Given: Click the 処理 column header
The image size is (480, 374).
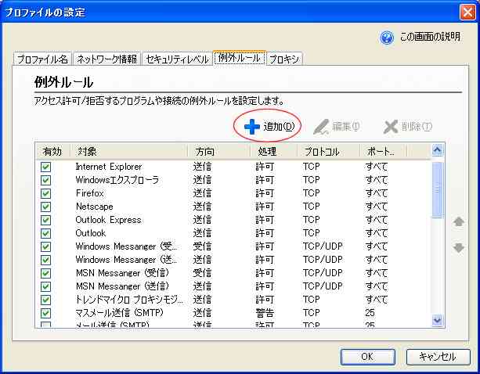Looking at the screenshot, I should click(273, 151).
